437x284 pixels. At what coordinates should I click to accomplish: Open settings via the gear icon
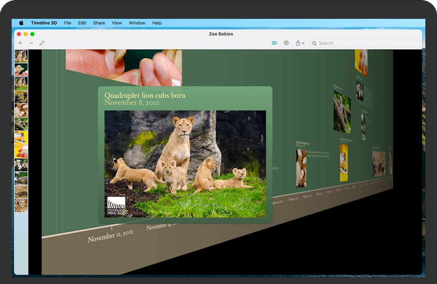286,43
